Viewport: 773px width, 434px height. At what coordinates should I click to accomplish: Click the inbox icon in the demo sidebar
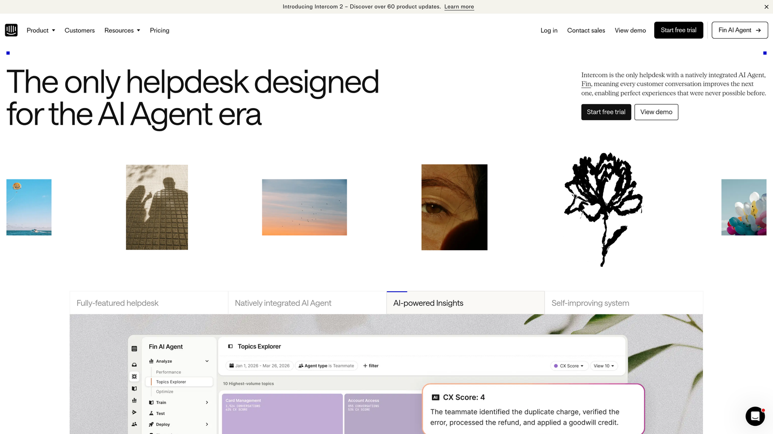[x=134, y=365]
